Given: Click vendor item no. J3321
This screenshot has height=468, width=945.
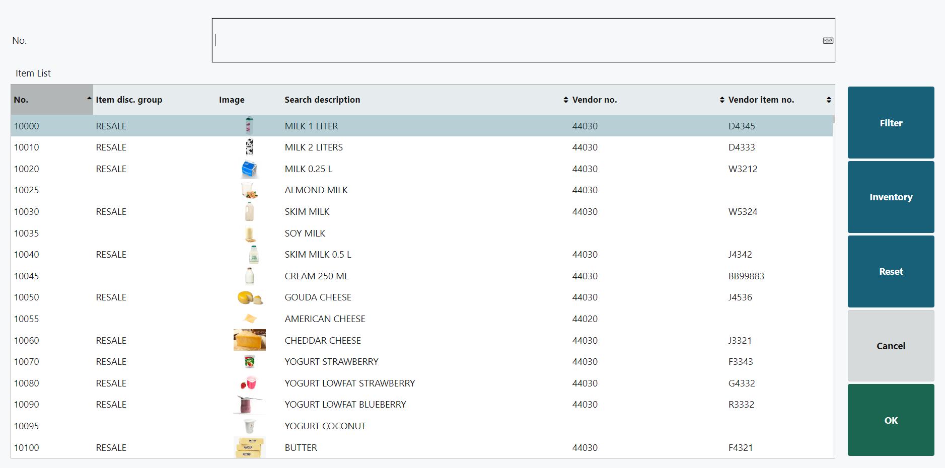Looking at the screenshot, I should click(740, 341).
